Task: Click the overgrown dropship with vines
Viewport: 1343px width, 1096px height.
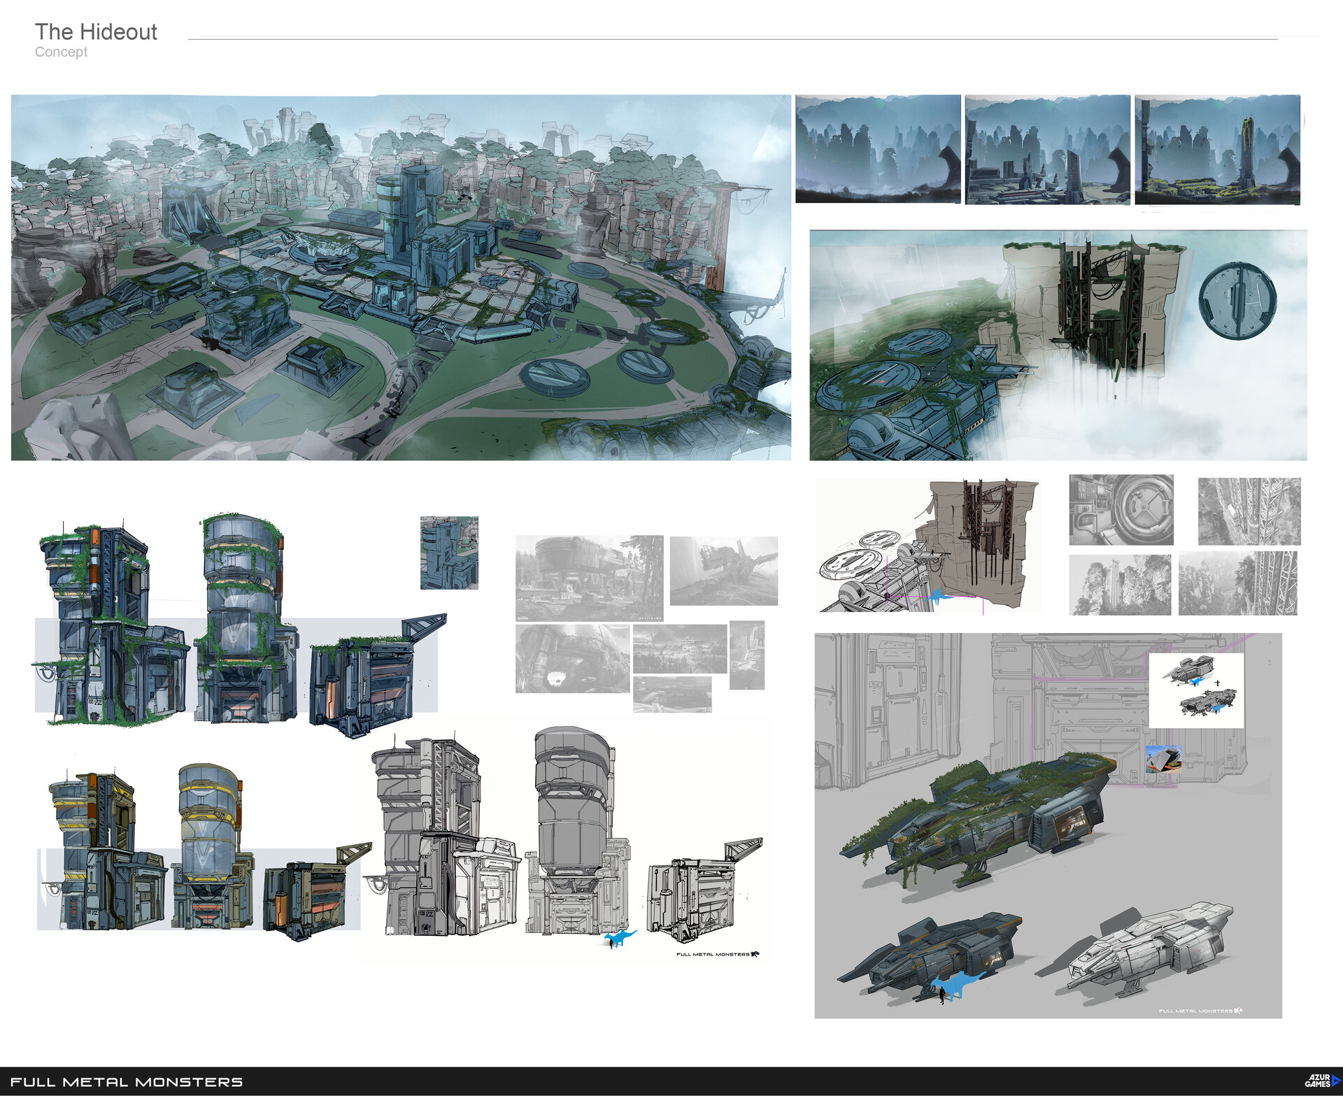Action: pyautogui.click(x=979, y=818)
